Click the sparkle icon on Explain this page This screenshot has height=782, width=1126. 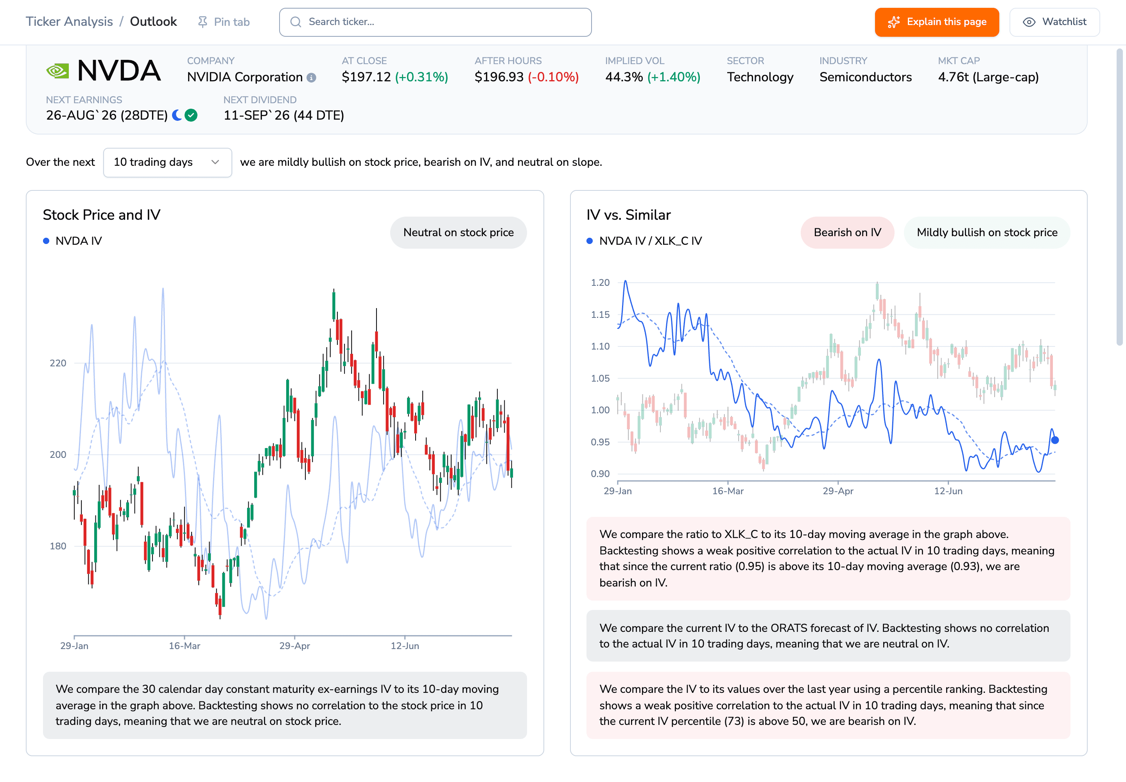[894, 22]
